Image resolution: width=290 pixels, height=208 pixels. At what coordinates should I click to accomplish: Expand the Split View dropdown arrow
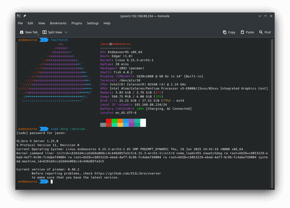coord(66,32)
